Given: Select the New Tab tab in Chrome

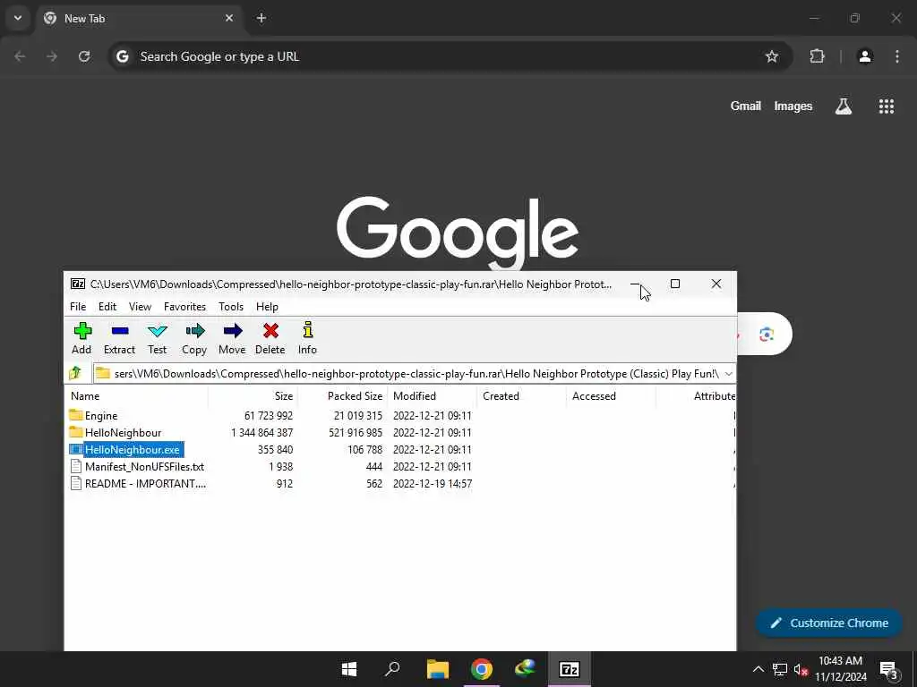Looking at the screenshot, I should tap(141, 18).
